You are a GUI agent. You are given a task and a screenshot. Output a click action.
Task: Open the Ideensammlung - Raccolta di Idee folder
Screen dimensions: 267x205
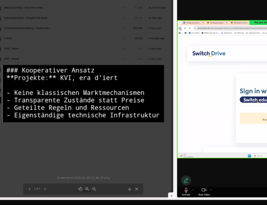point(23,8)
